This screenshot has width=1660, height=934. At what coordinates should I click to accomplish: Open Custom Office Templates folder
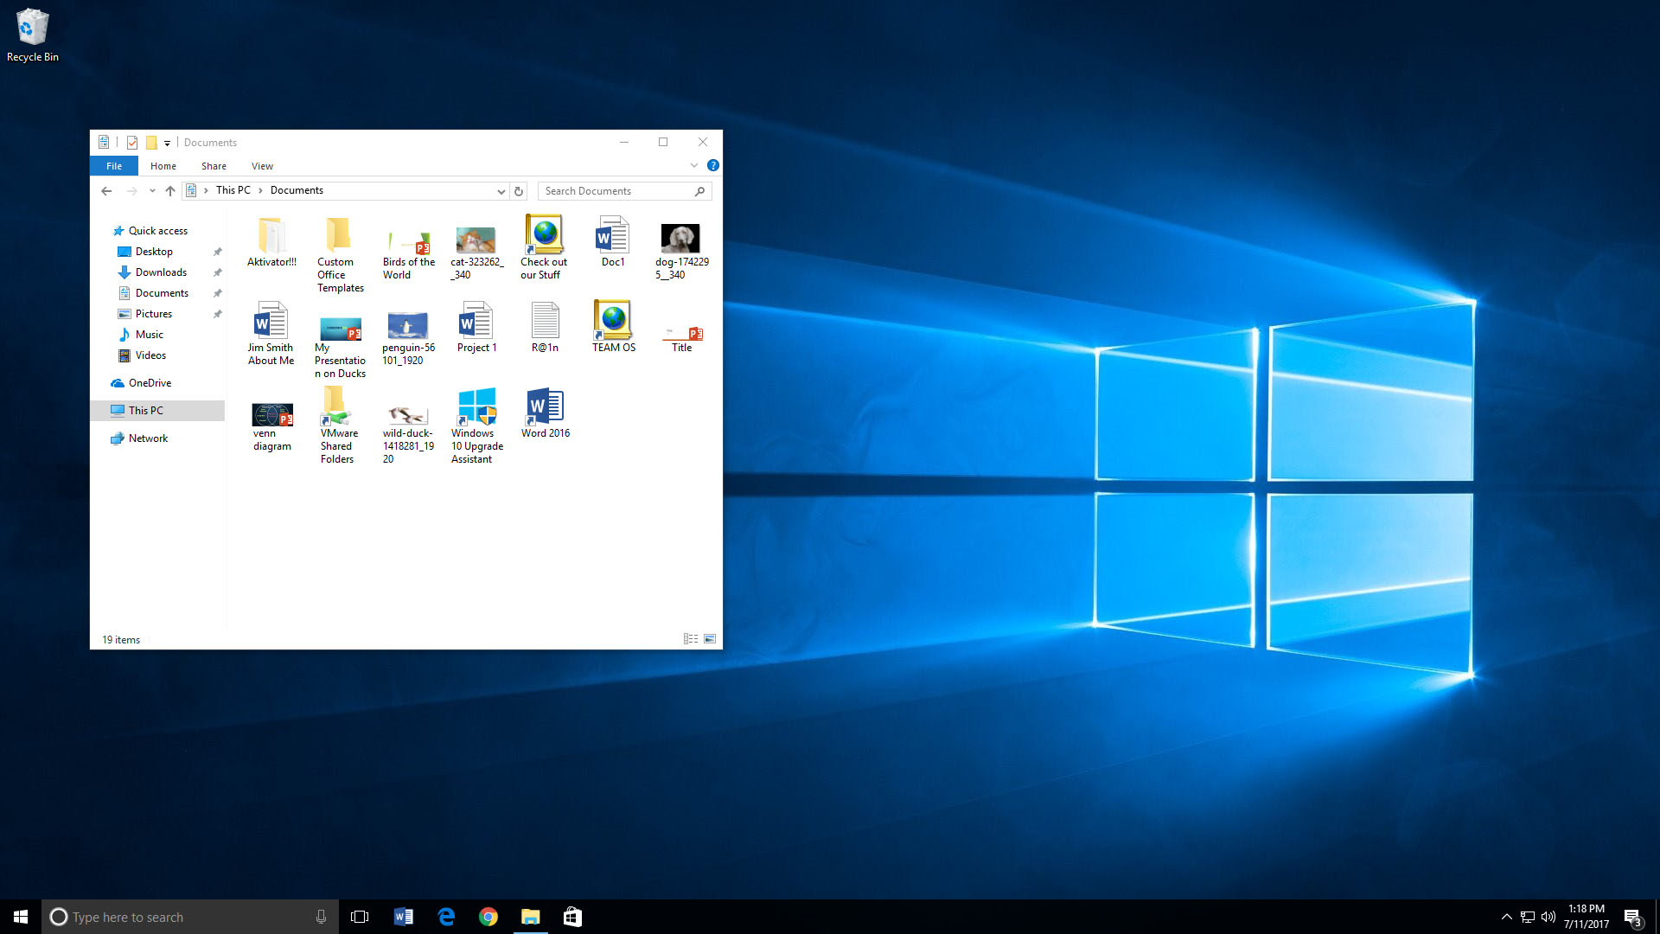[340, 254]
